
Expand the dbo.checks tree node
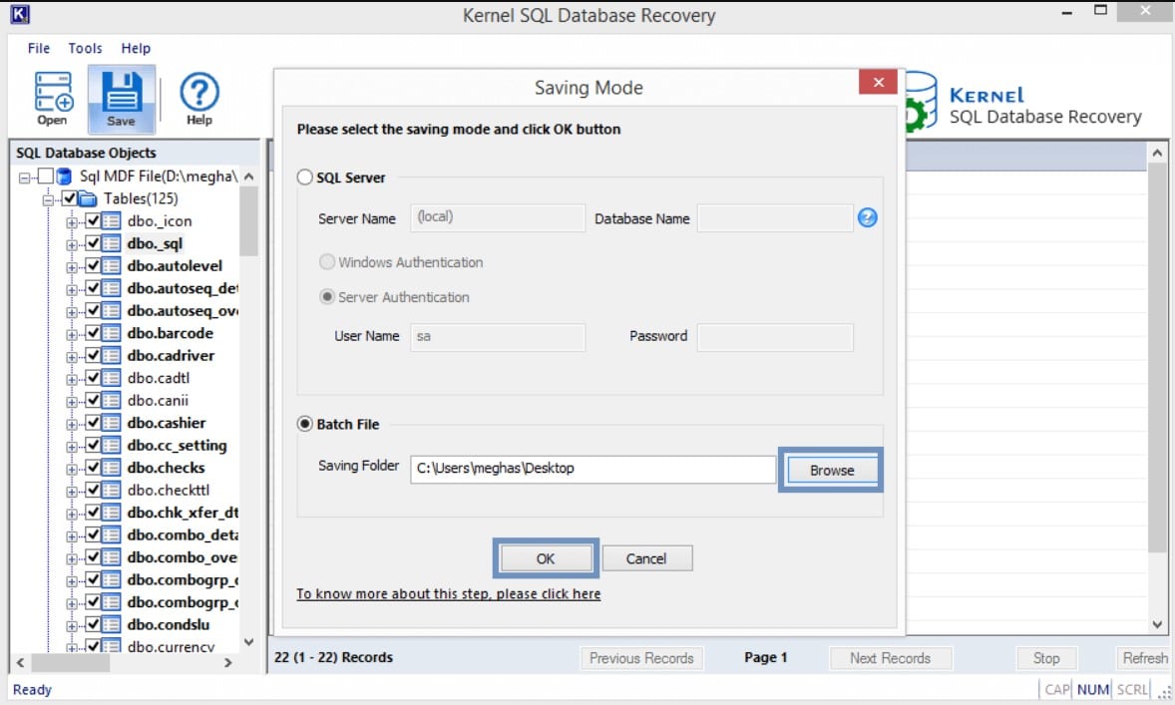(x=72, y=470)
